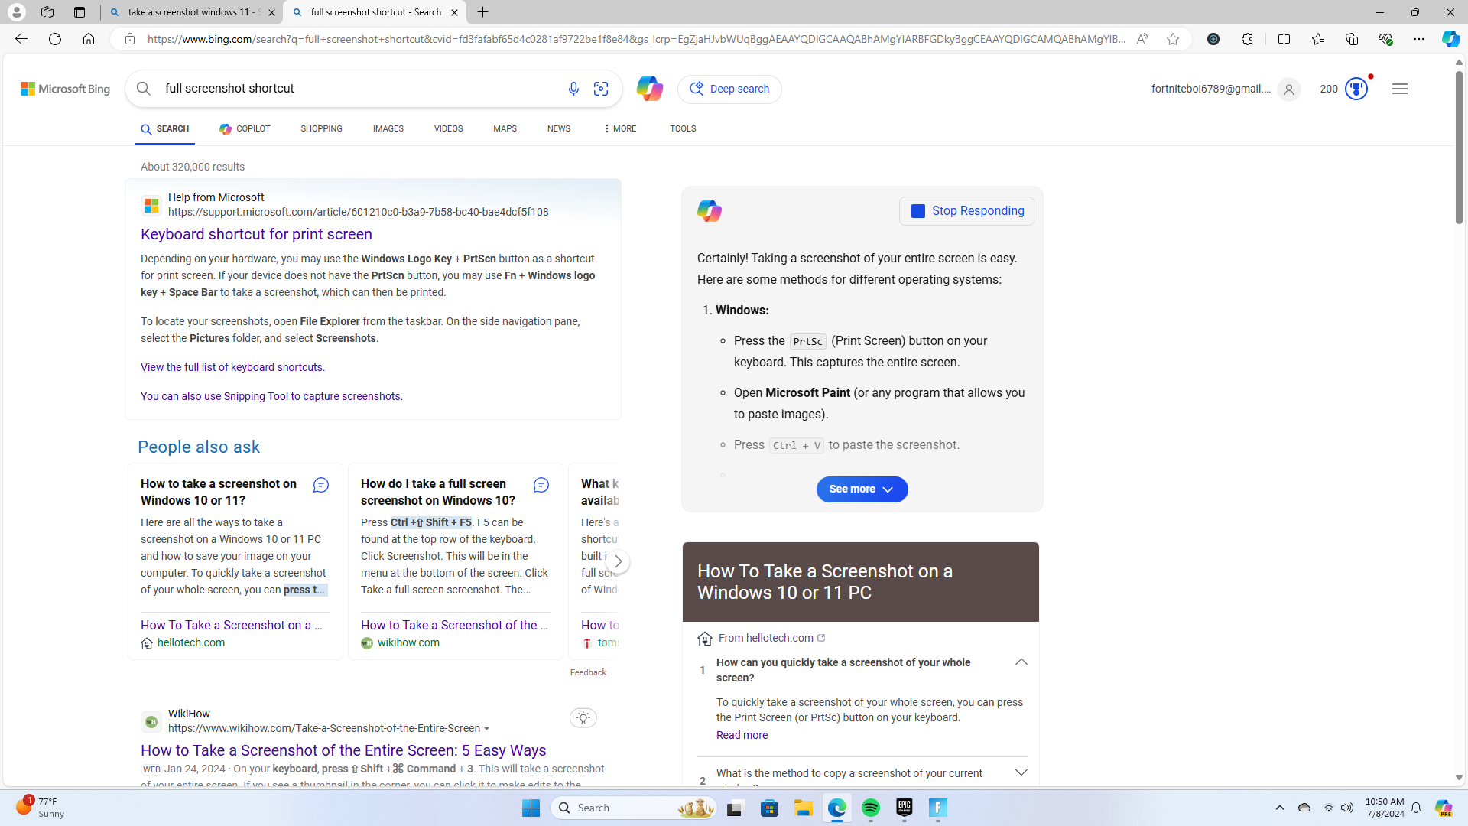1468x826 pixels.
Task: Open Microsoft Rewards medal icon
Action: click(1356, 89)
